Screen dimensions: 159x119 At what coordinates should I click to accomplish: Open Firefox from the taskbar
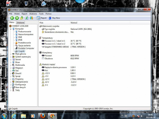pyautogui.click(x=43, y=116)
